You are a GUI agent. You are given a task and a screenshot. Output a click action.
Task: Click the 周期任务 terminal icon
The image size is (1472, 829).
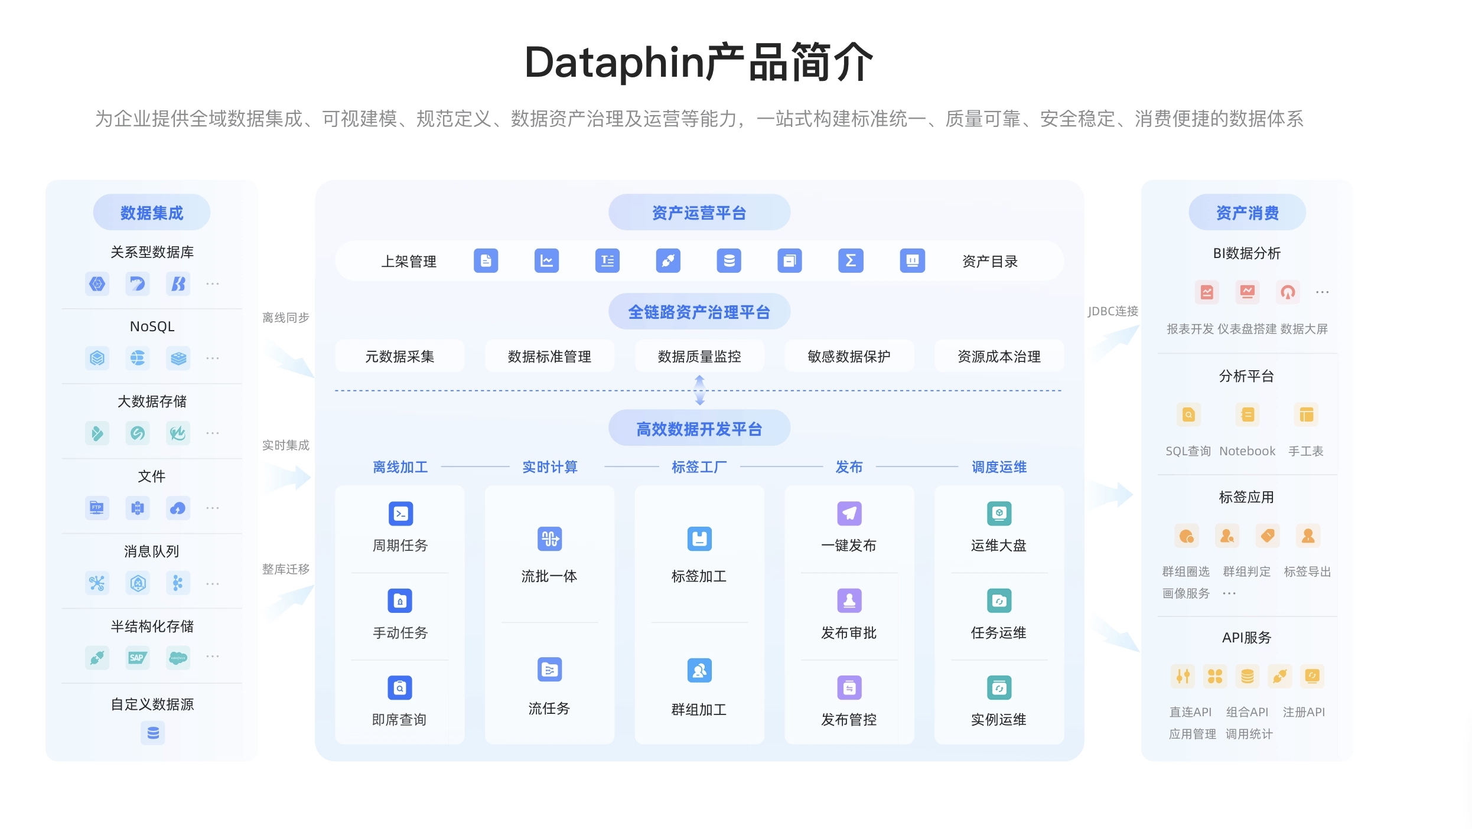click(400, 513)
